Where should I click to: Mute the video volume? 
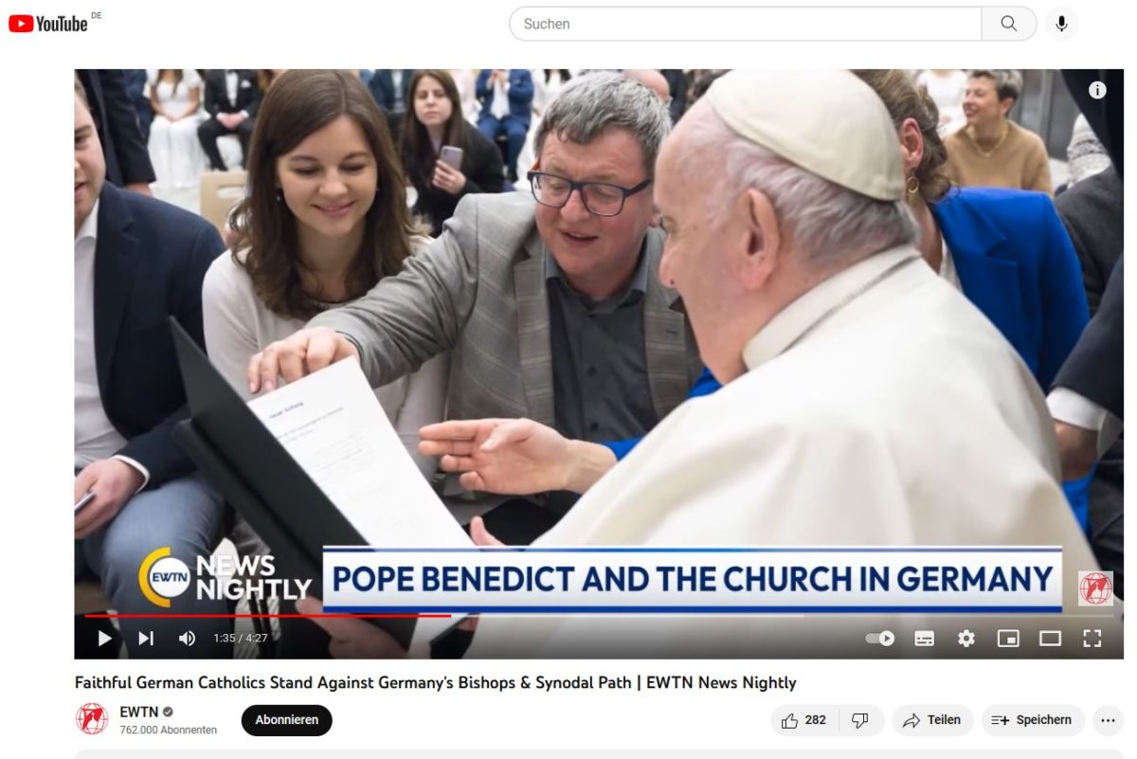pyautogui.click(x=188, y=639)
